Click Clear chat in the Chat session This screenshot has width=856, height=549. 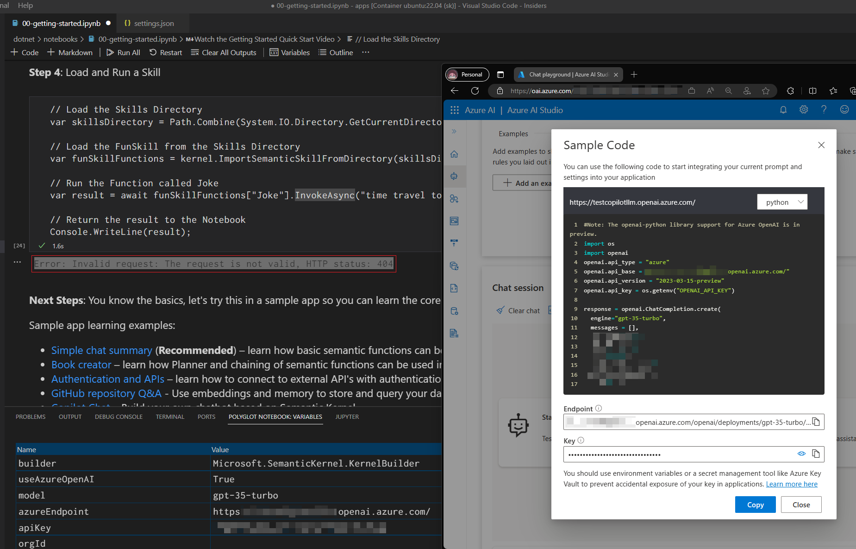click(x=518, y=310)
